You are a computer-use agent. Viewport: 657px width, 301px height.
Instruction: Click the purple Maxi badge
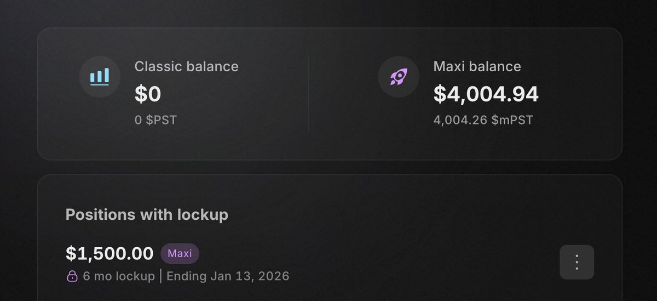[x=180, y=254]
